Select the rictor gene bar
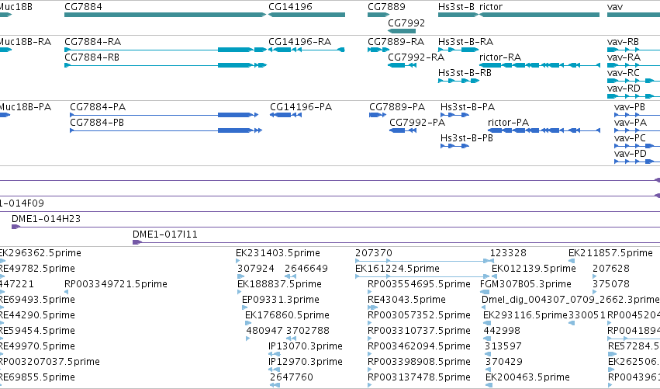 (x=539, y=15)
